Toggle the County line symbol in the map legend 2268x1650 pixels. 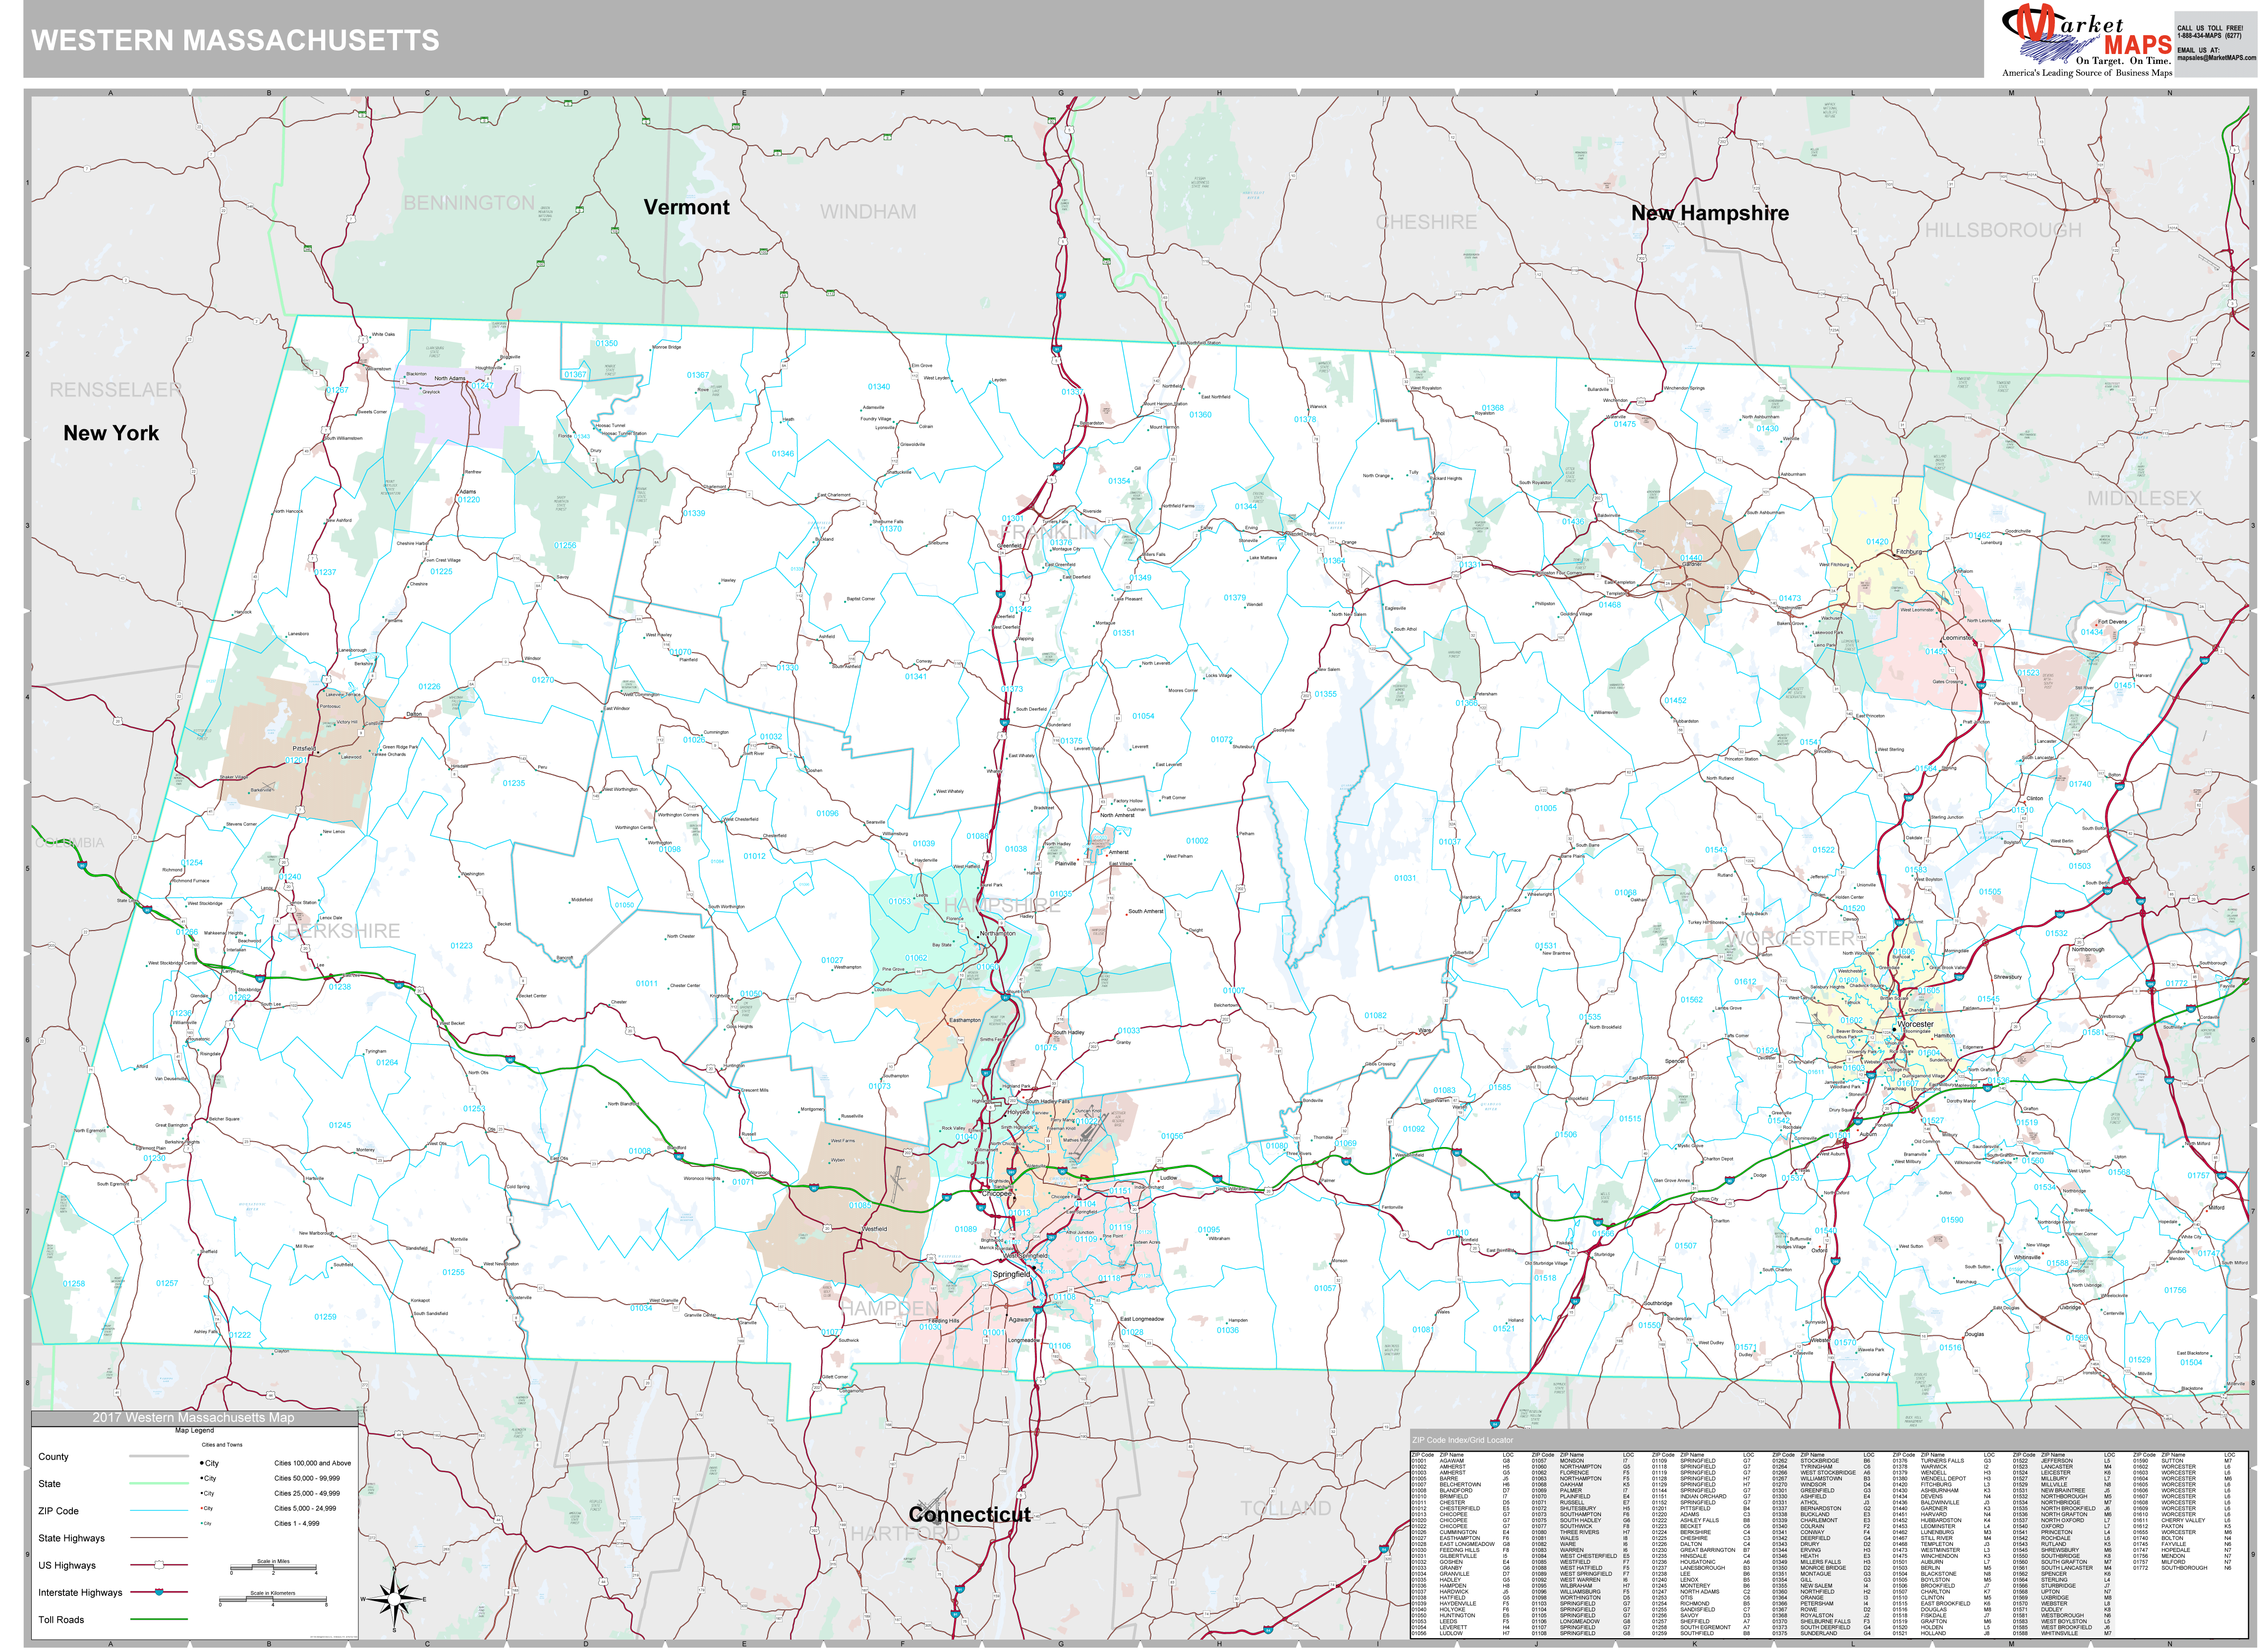(x=159, y=1457)
